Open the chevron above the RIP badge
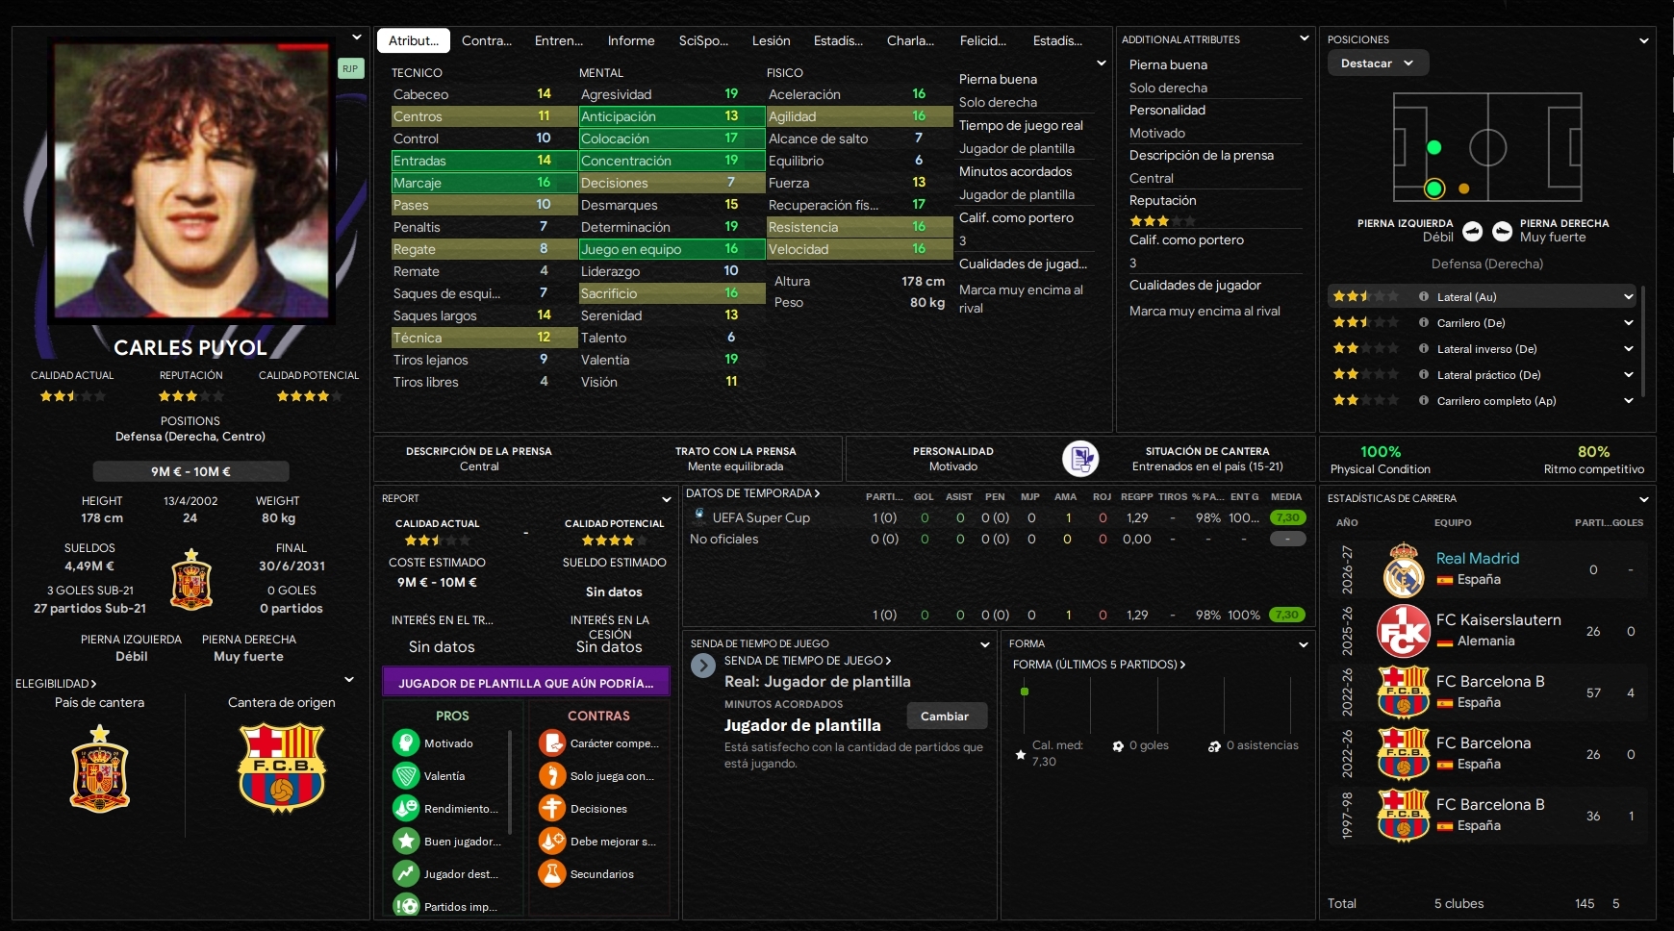Viewport: 1674px width, 931px height. (357, 38)
